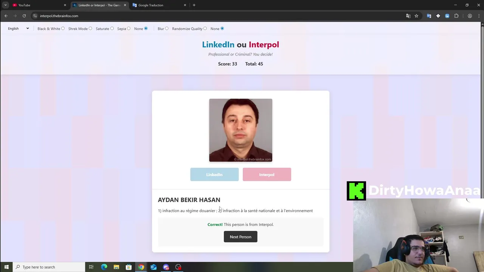Open the tab search dropdown arrow
This screenshot has height=272, width=484.
pos(5,5)
